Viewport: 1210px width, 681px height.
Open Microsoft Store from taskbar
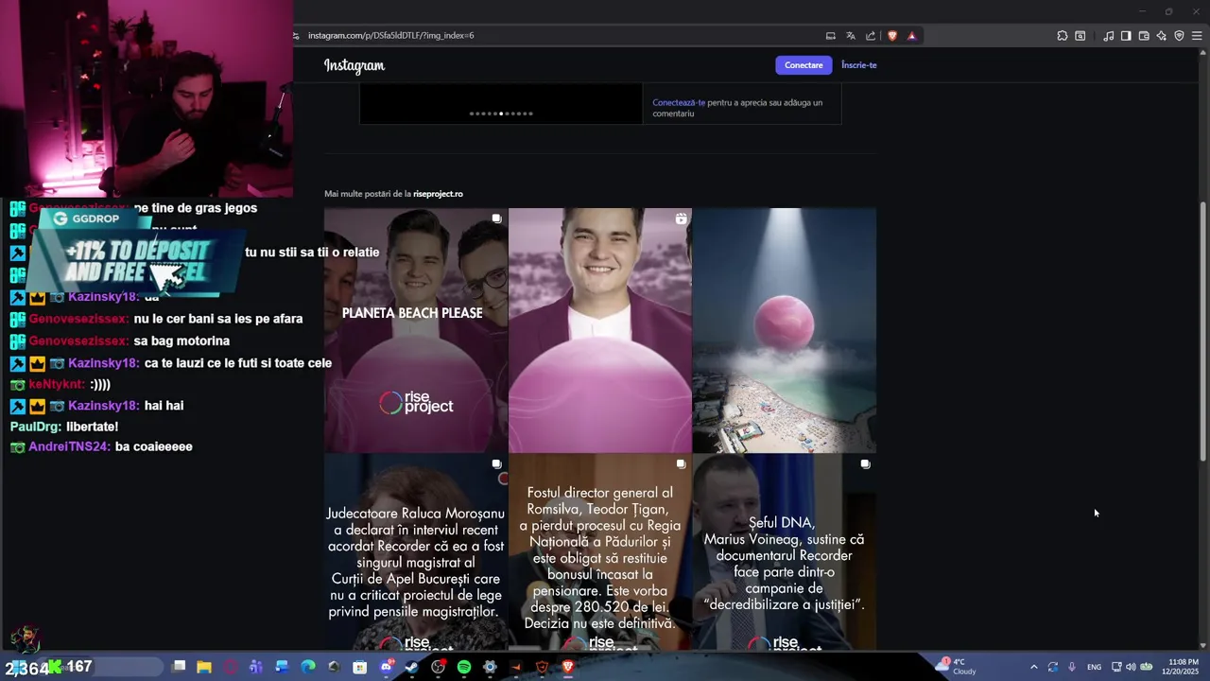pyautogui.click(x=360, y=667)
